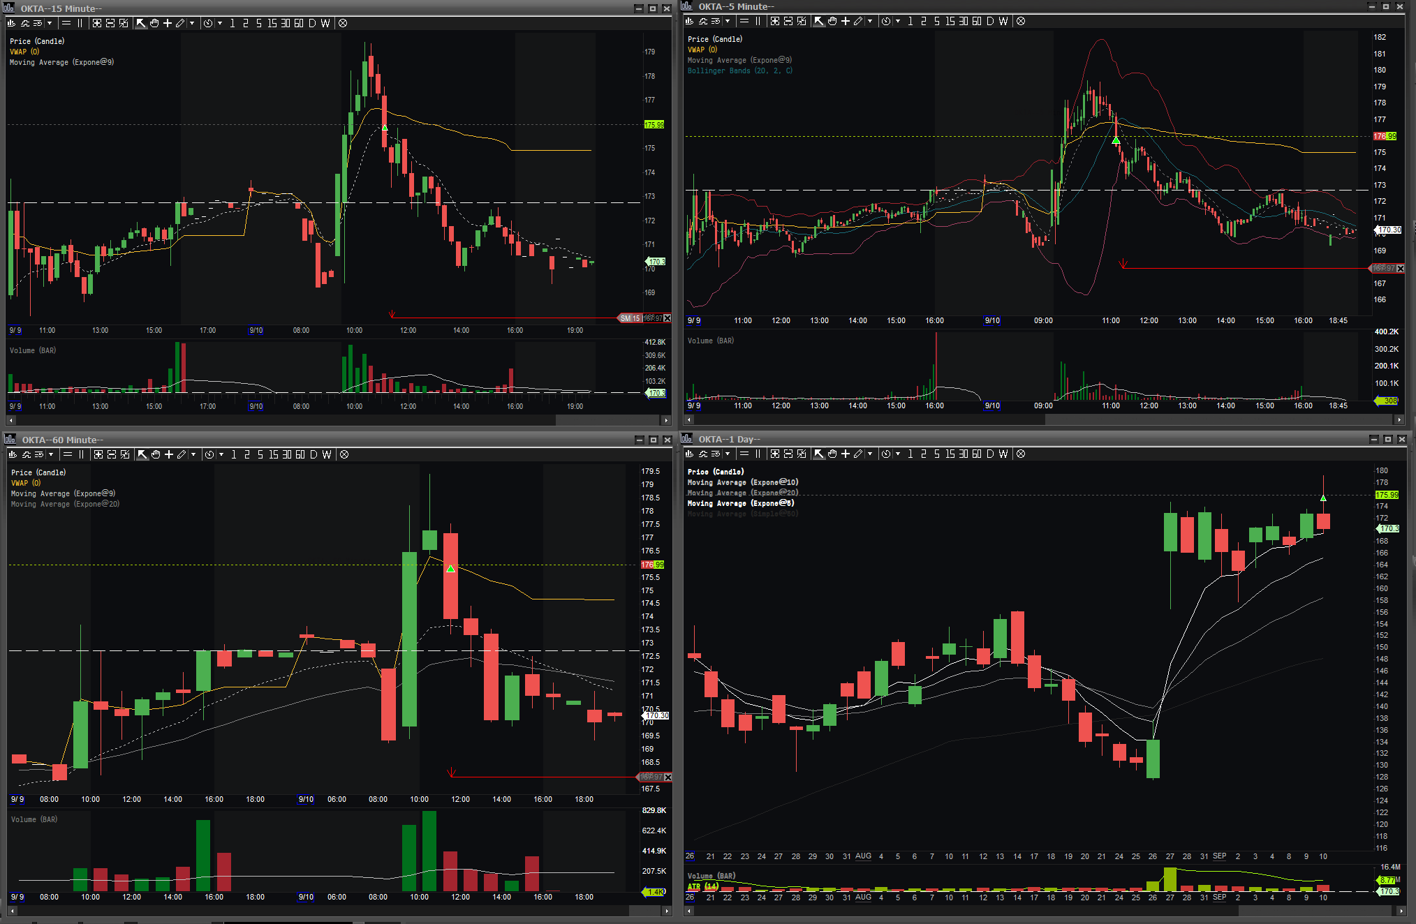Set 60 Minute chart to 30-minute interval
1416x924 pixels.
287,454
